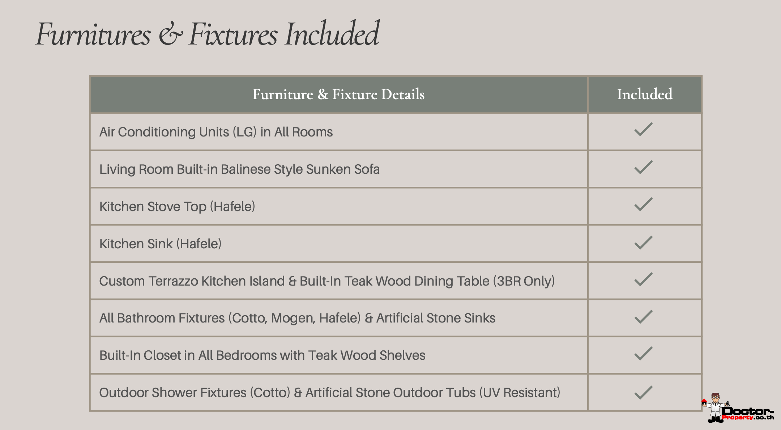This screenshot has width=781, height=430.
Task: Select the 'Outdoor Shower Fixtures (Cotto)' row text
Action: click(329, 393)
